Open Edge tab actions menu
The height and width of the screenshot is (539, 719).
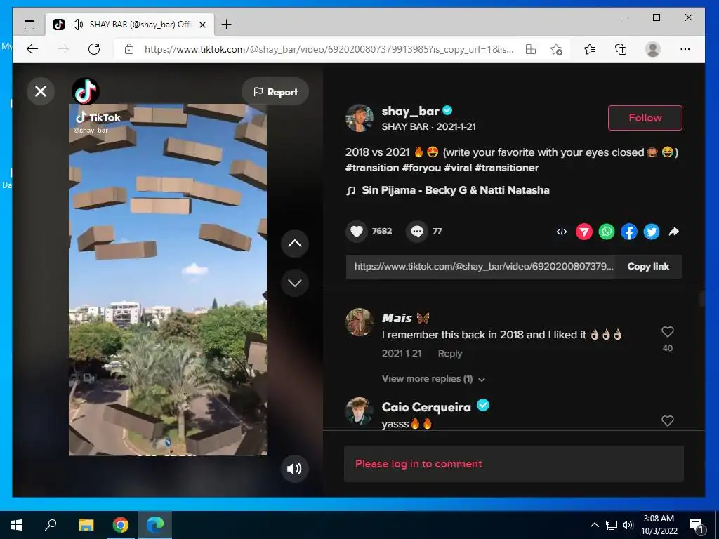[x=29, y=25]
